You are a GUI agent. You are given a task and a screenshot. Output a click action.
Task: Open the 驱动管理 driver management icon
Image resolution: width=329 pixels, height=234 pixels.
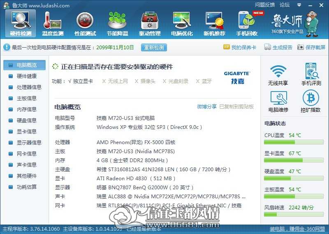pos(150,23)
